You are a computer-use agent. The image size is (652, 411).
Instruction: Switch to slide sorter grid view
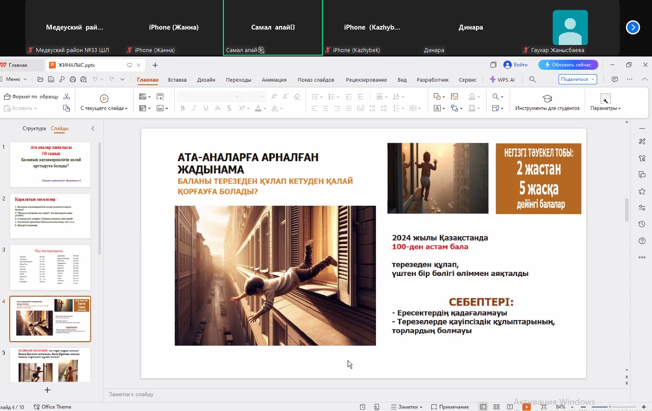(496, 407)
